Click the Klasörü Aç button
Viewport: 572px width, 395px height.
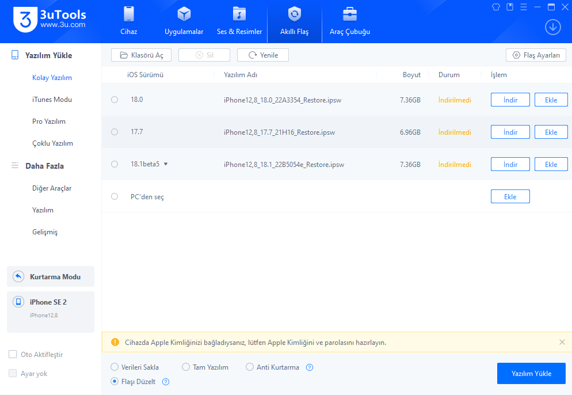click(141, 55)
